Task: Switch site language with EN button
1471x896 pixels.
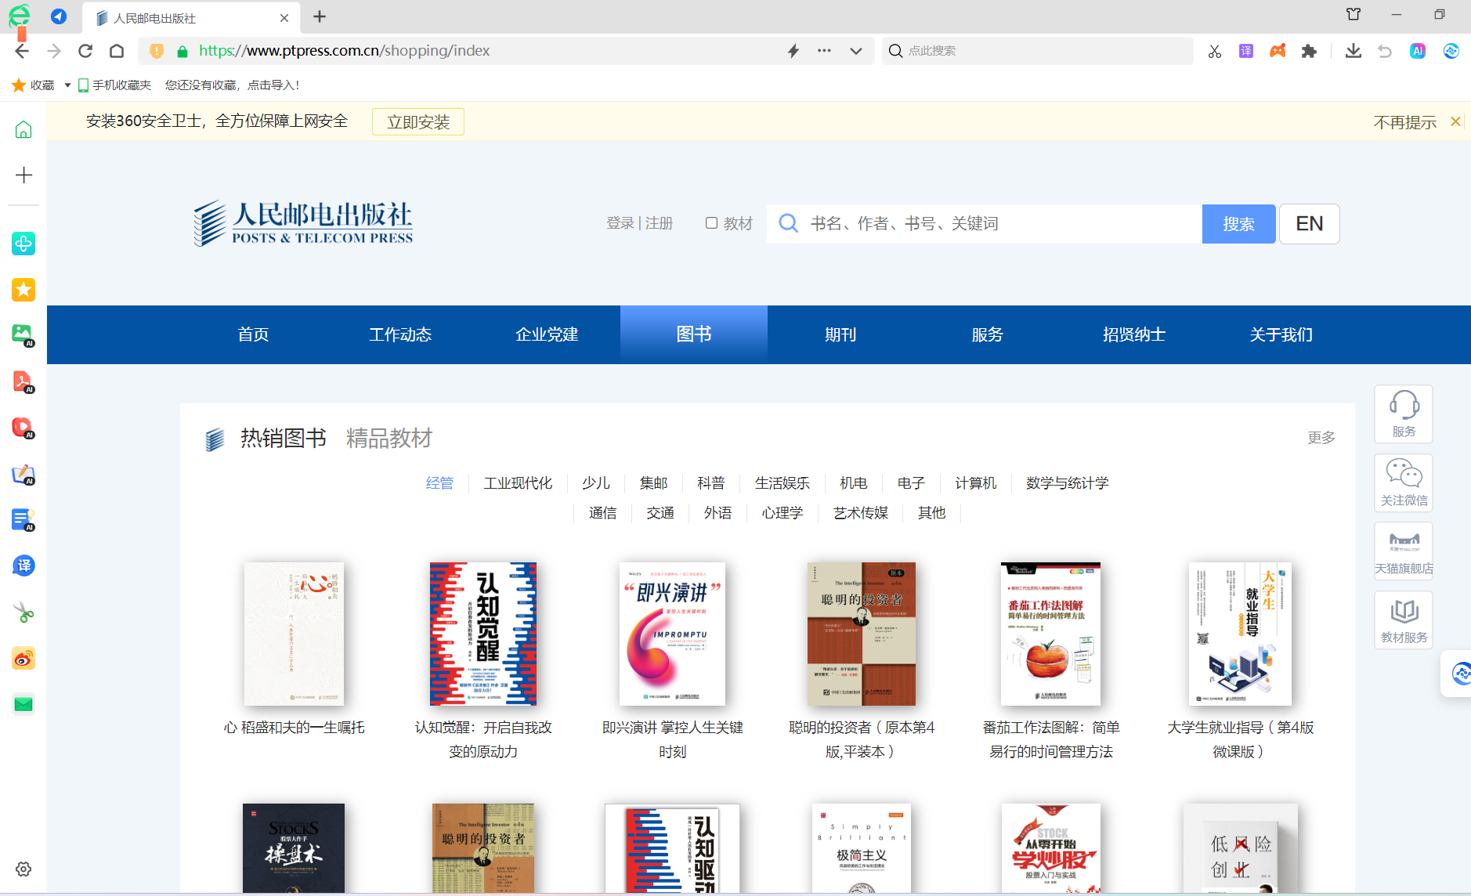Action: click(x=1309, y=224)
